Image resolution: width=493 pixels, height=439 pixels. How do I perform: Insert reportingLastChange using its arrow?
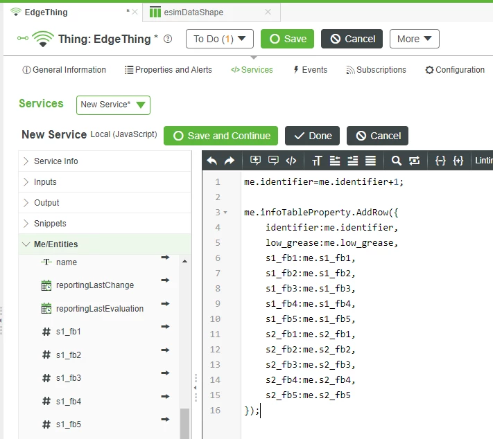165,280
